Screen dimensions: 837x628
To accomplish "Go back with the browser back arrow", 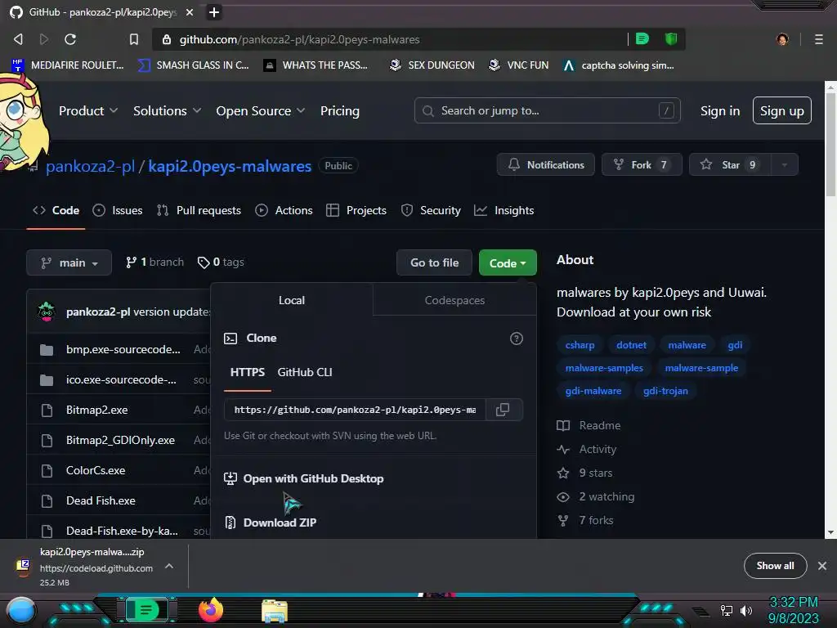I will point(18,39).
